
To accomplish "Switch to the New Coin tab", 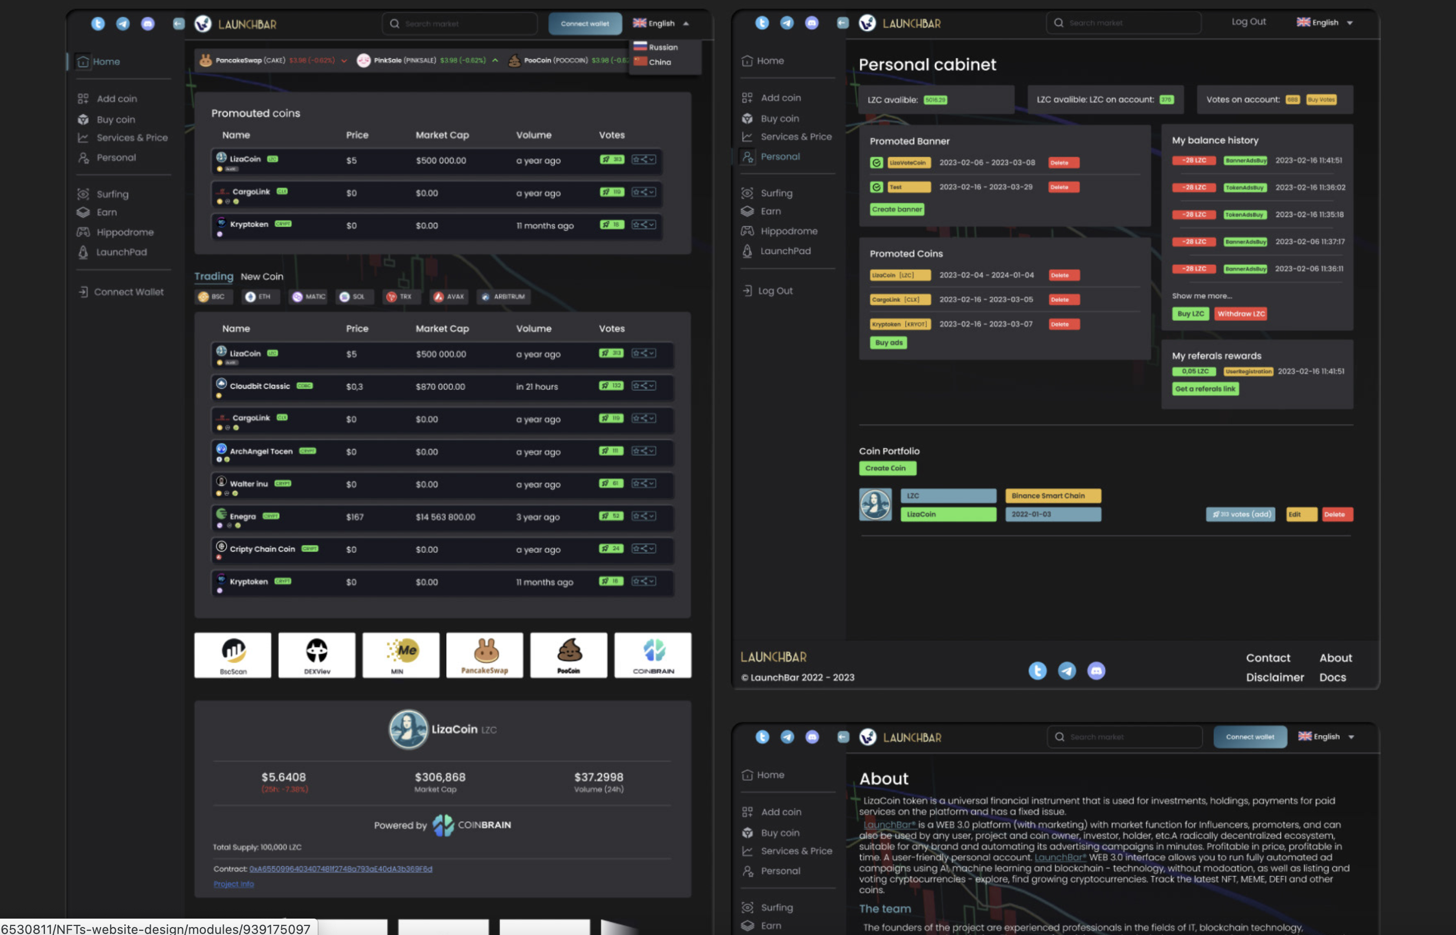I will click(x=262, y=276).
